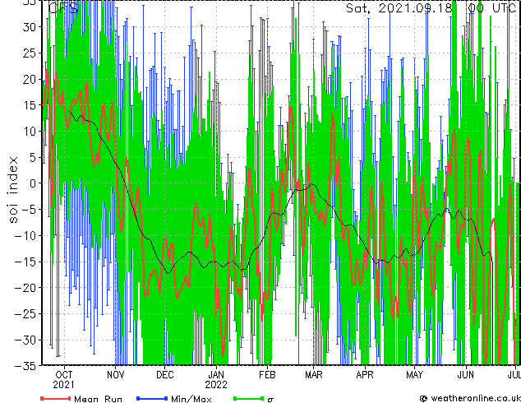Screen dimensions: 521x403
Task: Click the -35 tick label on y-axis
Action: (27, 366)
